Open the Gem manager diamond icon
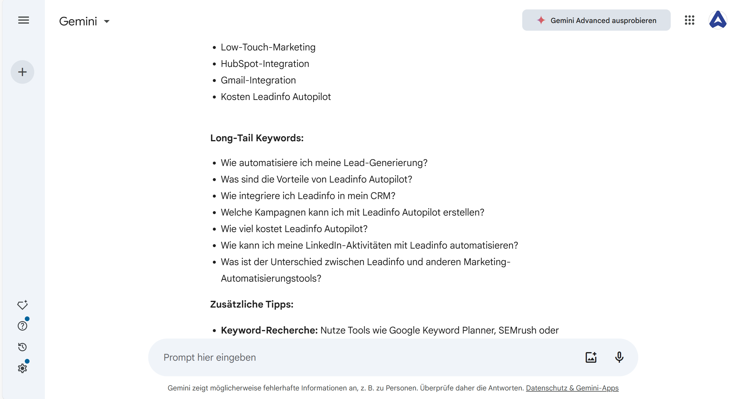The width and height of the screenshot is (733, 399). [x=22, y=305]
